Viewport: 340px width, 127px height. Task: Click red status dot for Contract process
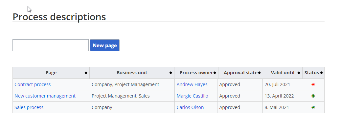[x=313, y=84]
